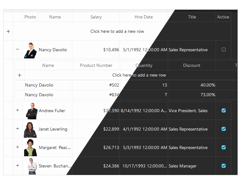
Task: Sort by Photo column header
Action: coord(30,17)
